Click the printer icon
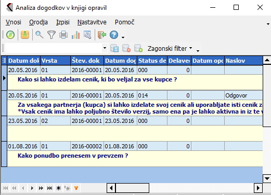271x195 pixels. coord(63,35)
